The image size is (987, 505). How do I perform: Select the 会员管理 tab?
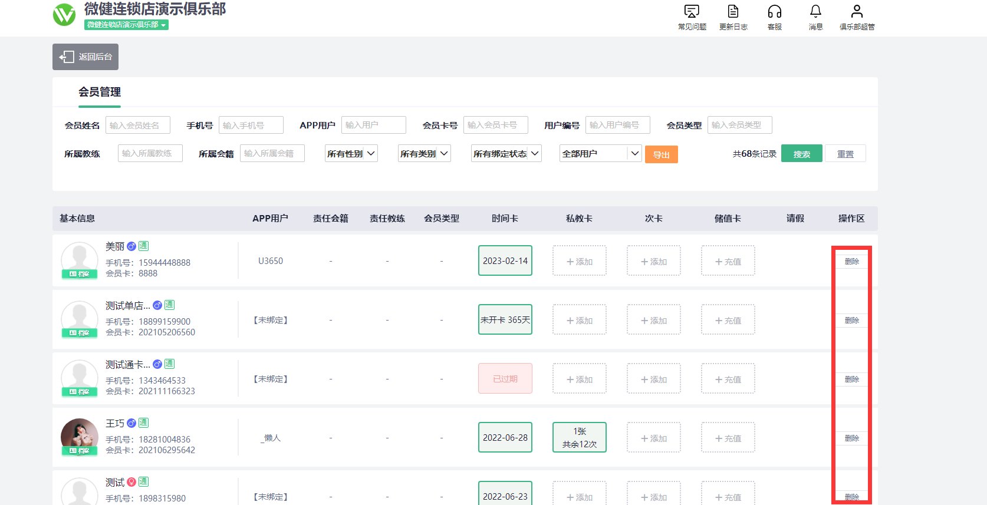tap(100, 93)
